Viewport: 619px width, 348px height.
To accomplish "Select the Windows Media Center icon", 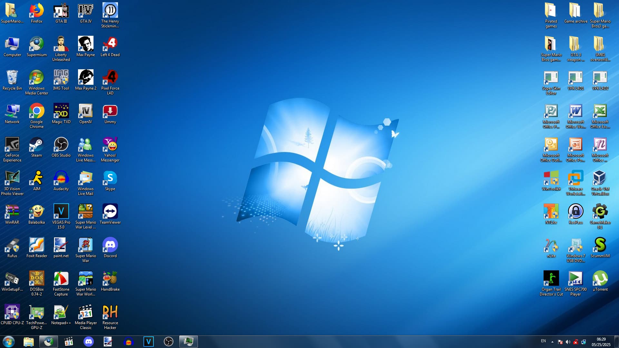I will click(x=36, y=82).
